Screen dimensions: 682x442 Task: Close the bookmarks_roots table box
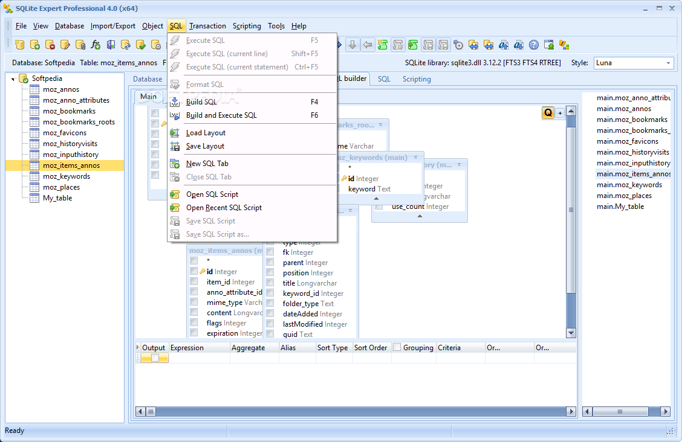coord(380,124)
